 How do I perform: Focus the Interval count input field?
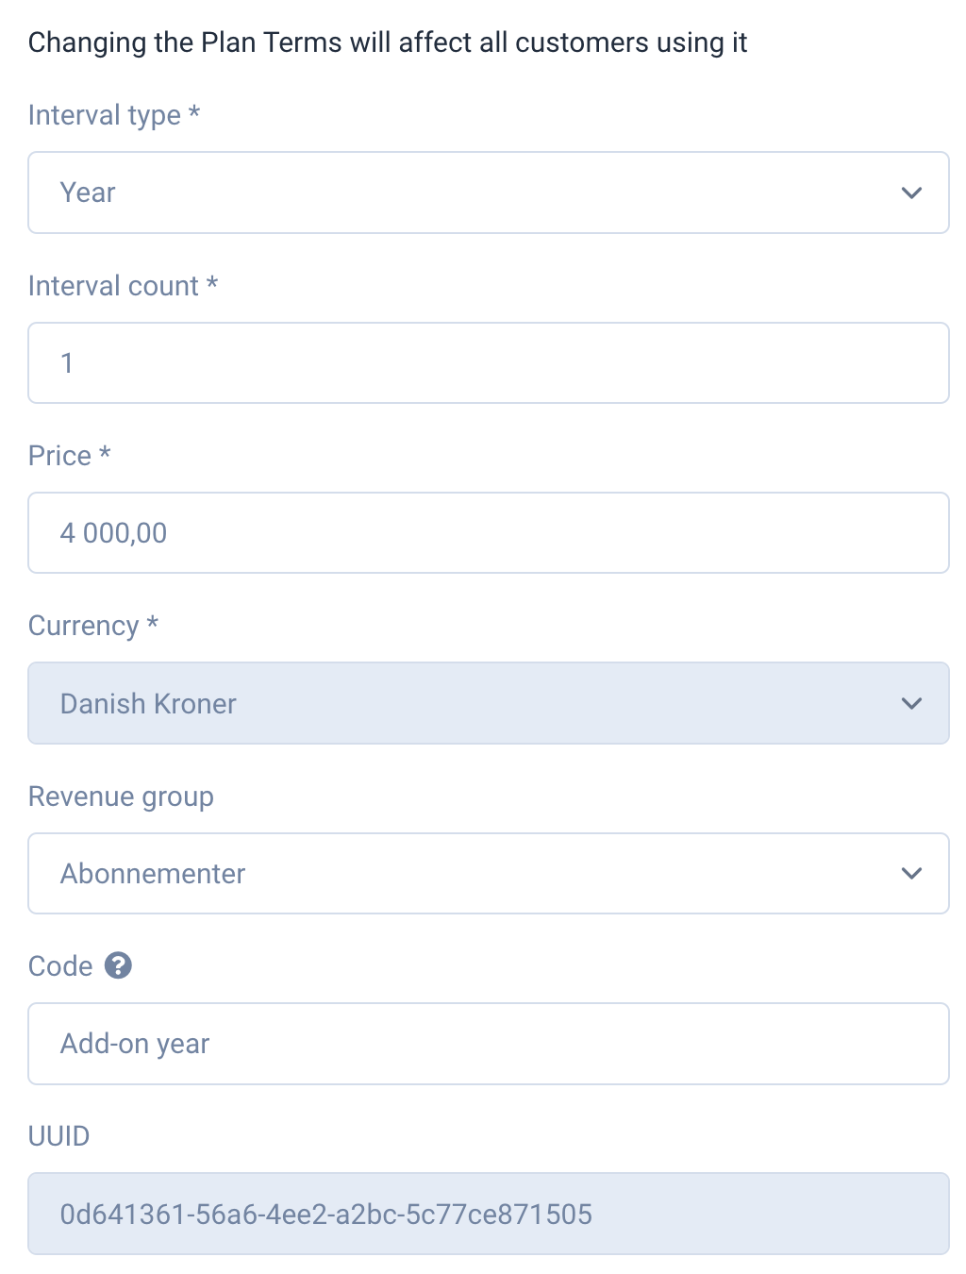click(489, 363)
